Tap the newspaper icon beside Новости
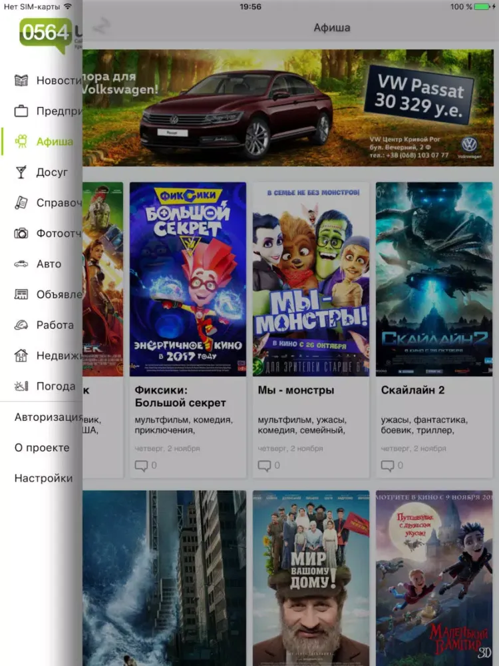The image size is (499, 666). (21, 81)
